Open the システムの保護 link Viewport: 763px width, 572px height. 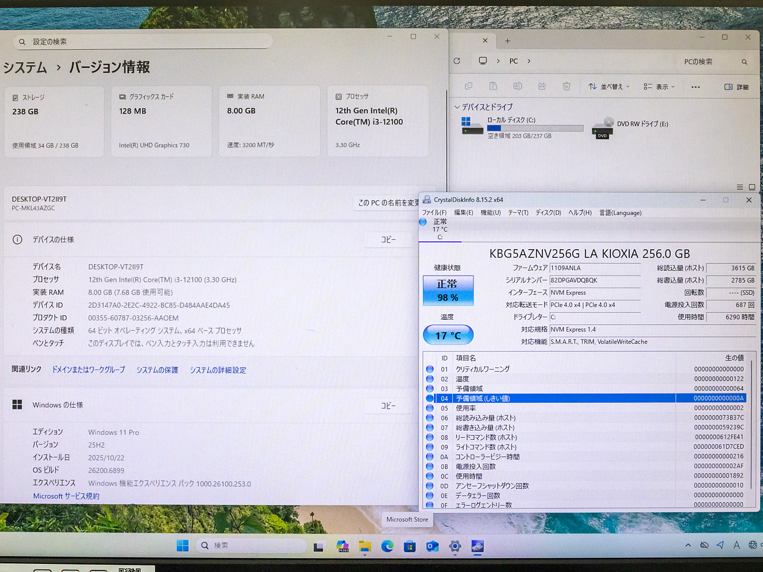click(157, 370)
